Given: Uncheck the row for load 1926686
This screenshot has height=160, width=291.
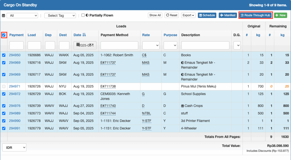Looking at the screenshot, I should (4, 55).
